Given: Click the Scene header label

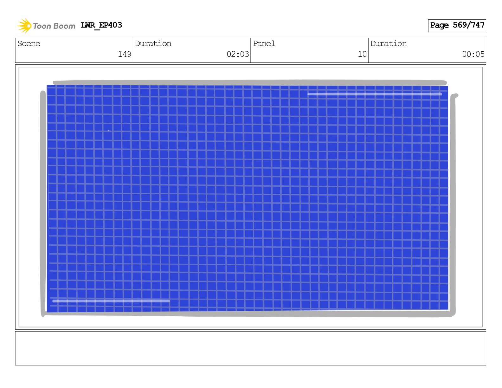Looking at the screenshot, I should [29, 43].
